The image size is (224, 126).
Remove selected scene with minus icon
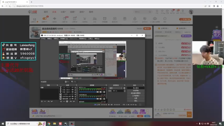(x=45, y=101)
